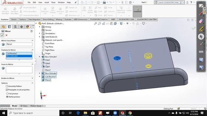Click Print icon in top toolbar
This screenshot has height=116, width=207.
pos(104,2)
